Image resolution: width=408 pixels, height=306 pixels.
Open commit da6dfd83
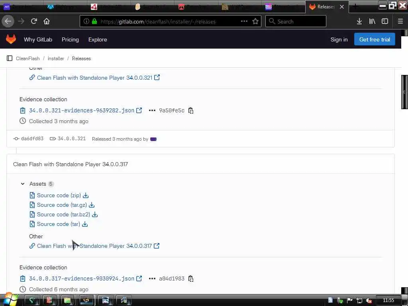[32, 139]
